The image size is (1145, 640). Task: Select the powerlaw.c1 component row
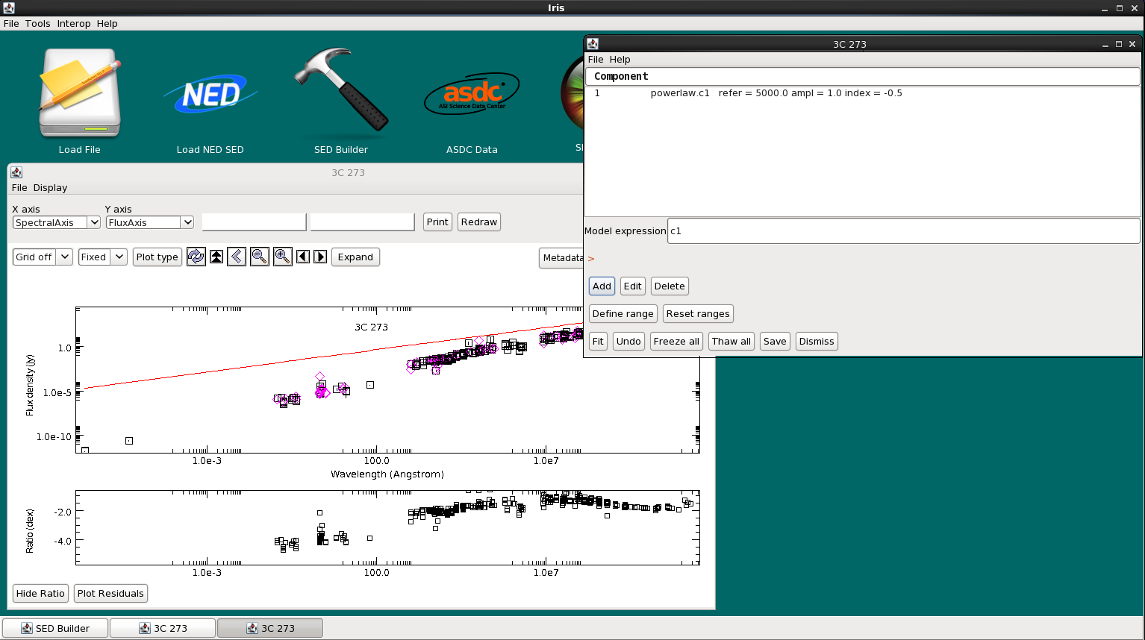click(x=862, y=93)
